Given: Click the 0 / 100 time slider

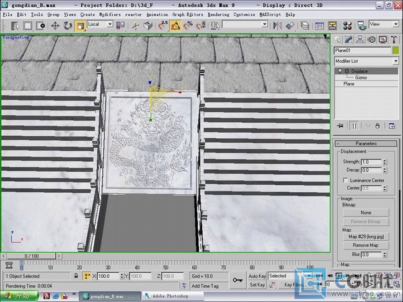Looking at the screenshot, I should tap(32, 256).
